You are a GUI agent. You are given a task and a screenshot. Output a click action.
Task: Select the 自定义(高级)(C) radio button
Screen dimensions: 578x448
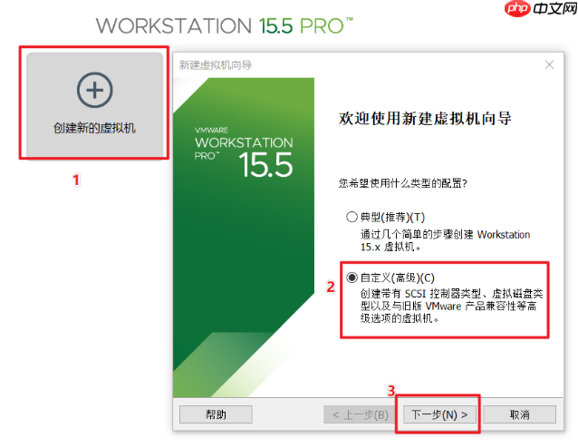[x=352, y=278]
